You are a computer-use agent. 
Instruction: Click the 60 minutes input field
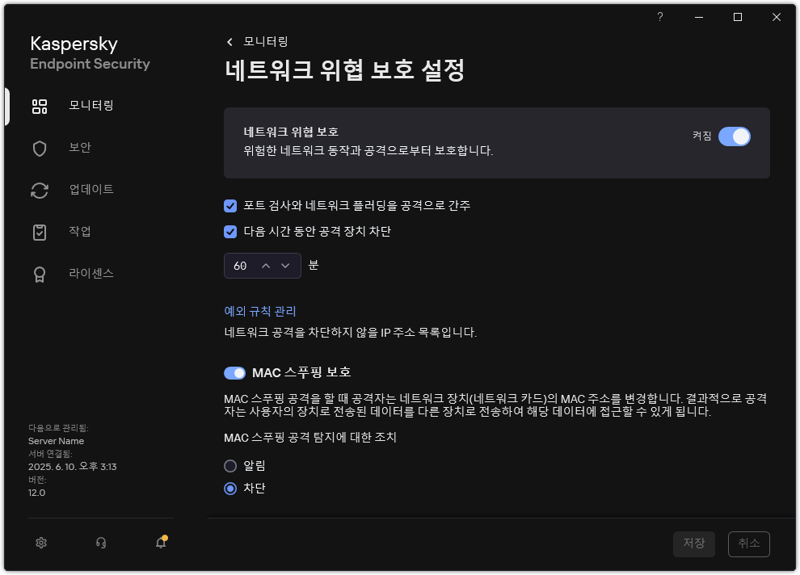[238, 264]
